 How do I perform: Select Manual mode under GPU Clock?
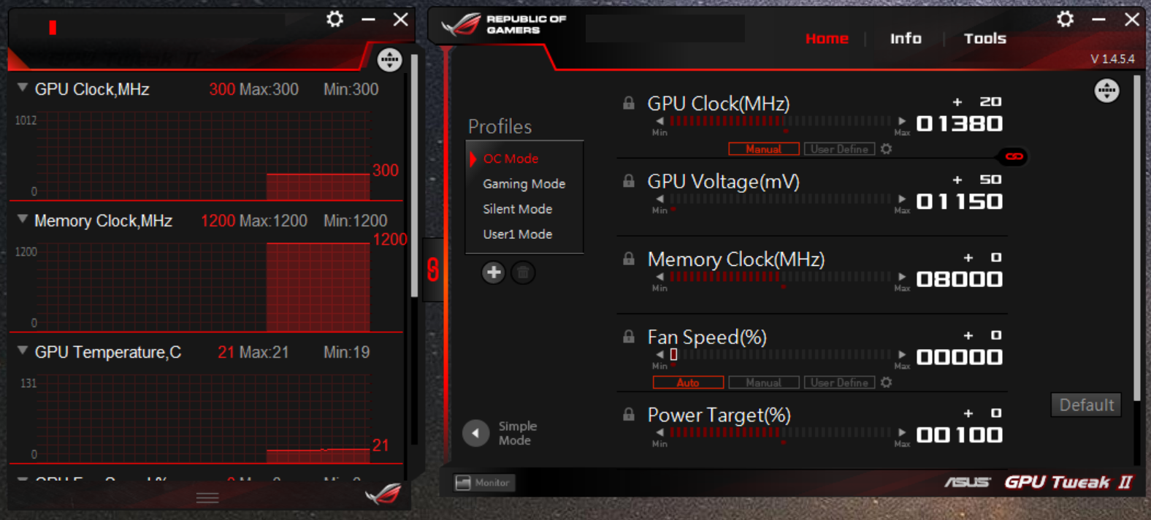pos(764,149)
